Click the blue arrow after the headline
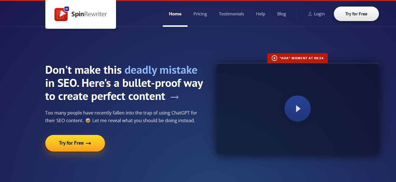Screen dimensions: 396x182 (x=174, y=97)
